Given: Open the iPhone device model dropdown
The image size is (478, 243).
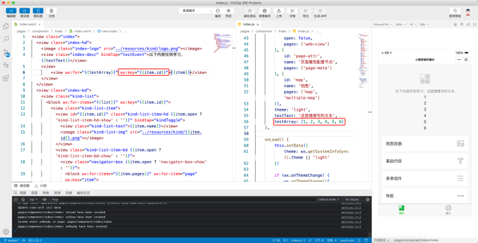Looking at the screenshot, I should pyautogui.click(x=382, y=24).
